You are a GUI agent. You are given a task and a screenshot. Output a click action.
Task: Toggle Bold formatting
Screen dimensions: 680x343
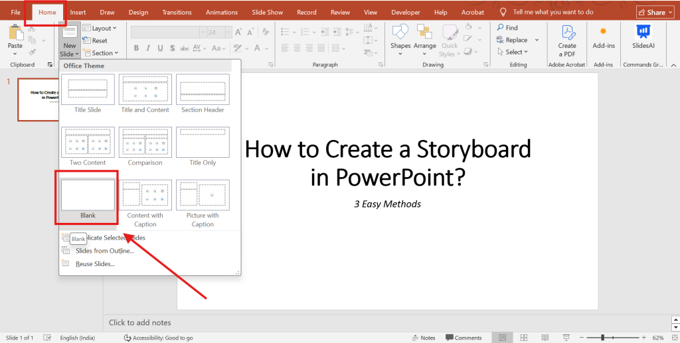pos(136,48)
